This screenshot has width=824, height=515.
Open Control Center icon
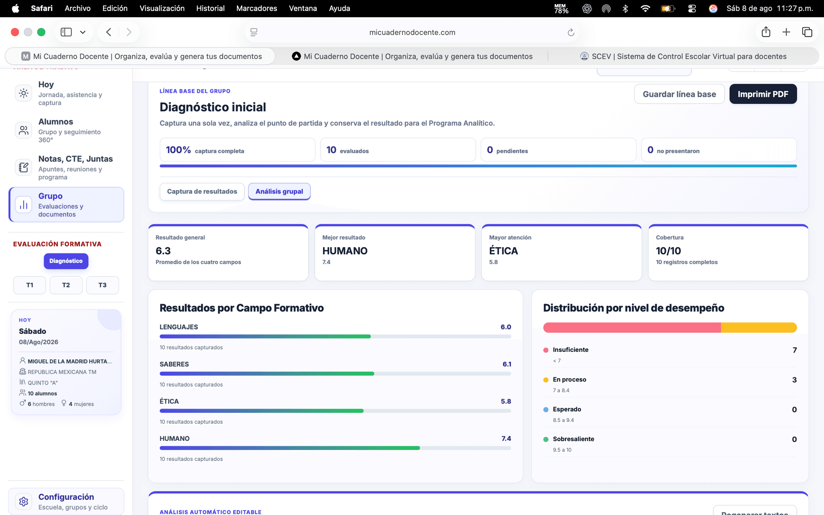[x=692, y=8]
